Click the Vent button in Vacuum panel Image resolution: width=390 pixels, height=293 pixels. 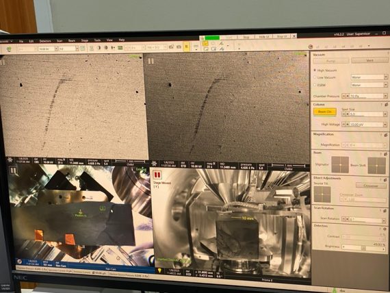[x=369, y=60]
